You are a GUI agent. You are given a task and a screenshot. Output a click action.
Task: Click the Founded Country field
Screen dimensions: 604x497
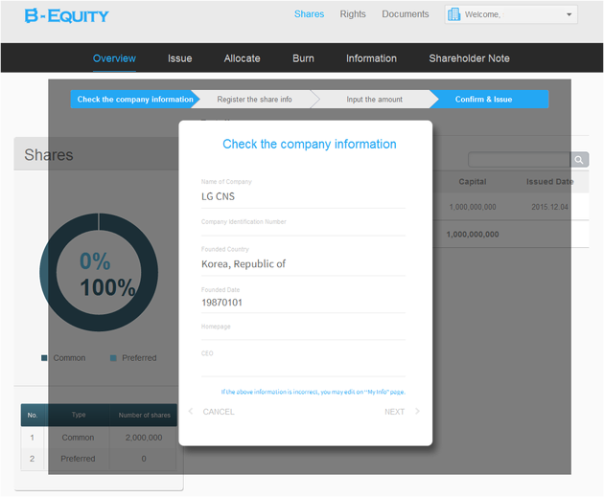[x=303, y=264]
